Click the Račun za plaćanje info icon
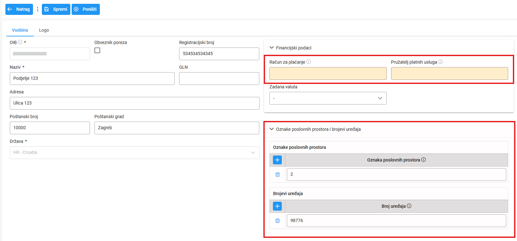The height and width of the screenshot is (241, 517). 309,62
